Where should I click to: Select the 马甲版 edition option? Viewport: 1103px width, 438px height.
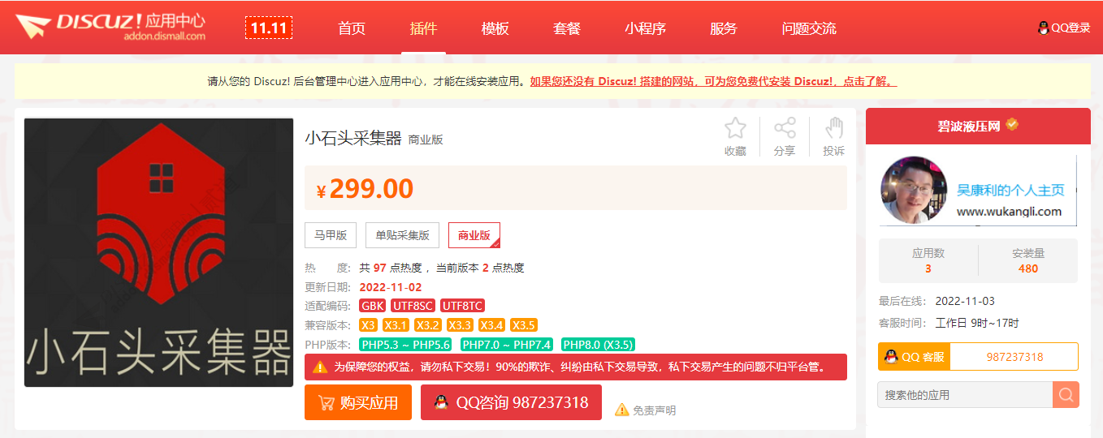[331, 235]
